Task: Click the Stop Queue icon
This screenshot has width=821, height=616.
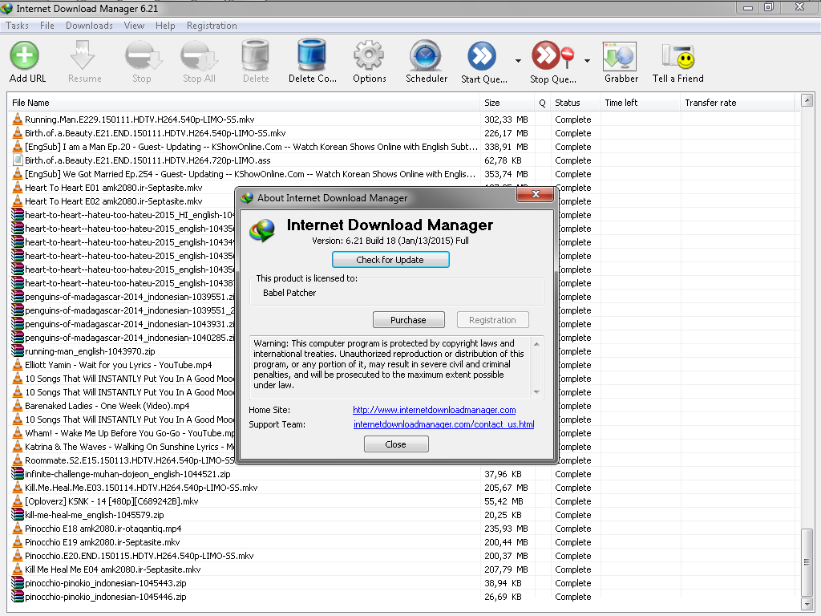Action: [552, 55]
